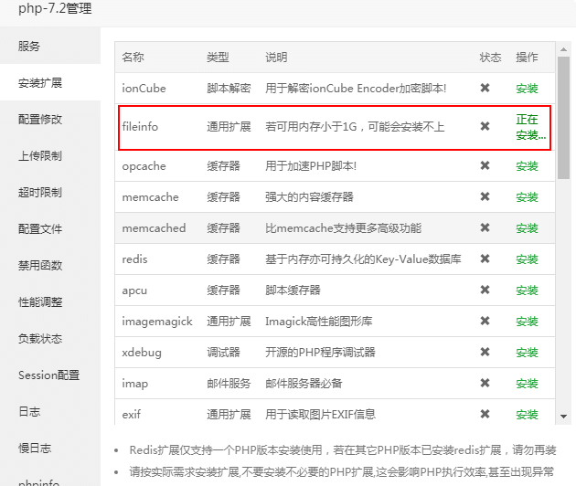This screenshot has height=486, width=576.
Task: Install the ionCube extension via 安装 link
Action: 527,89
